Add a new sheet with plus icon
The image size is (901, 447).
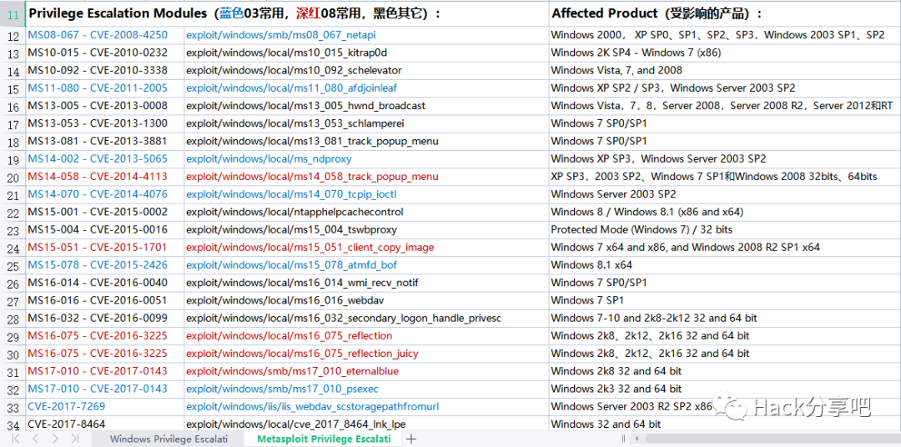(411, 439)
